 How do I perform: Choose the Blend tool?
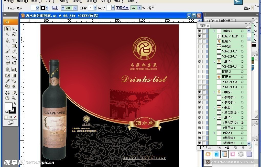[14, 81]
